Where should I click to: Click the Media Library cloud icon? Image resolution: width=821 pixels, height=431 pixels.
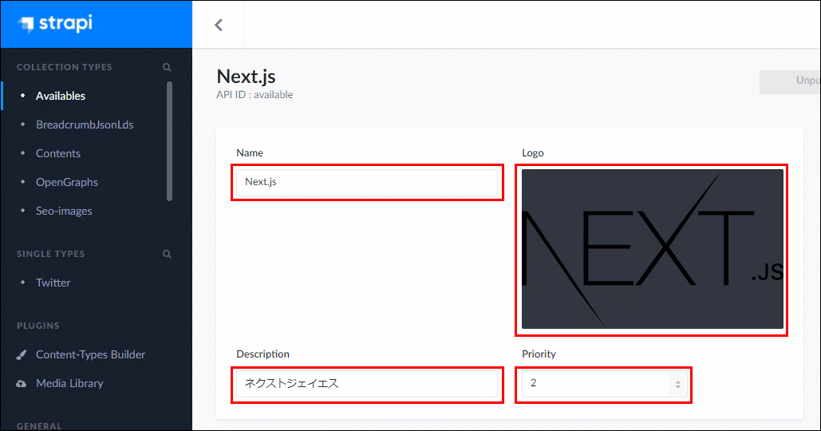(x=21, y=383)
